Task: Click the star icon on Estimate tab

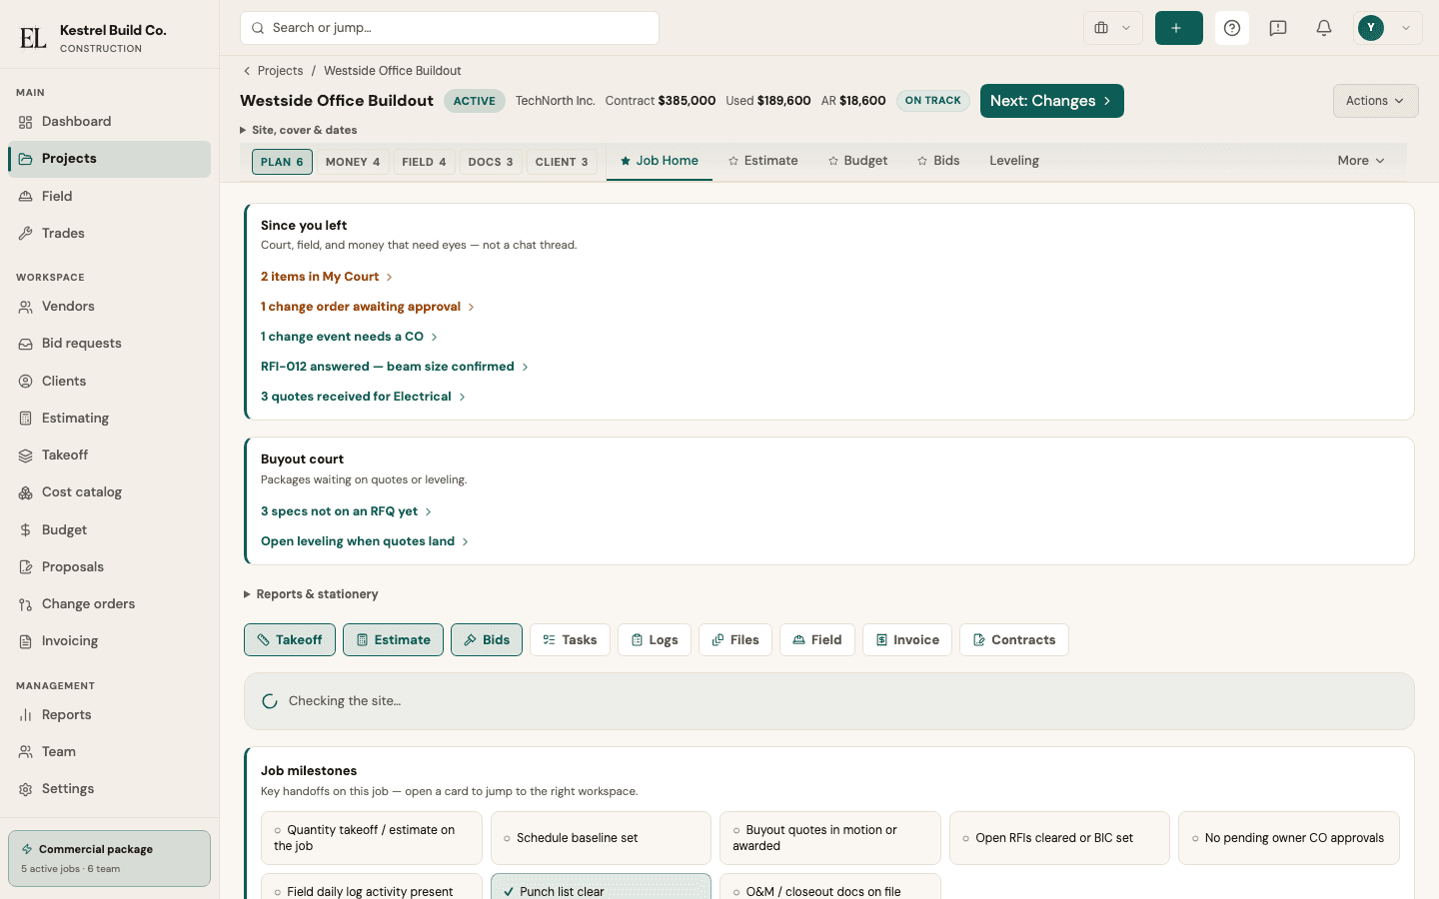Action: (x=733, y=161)
